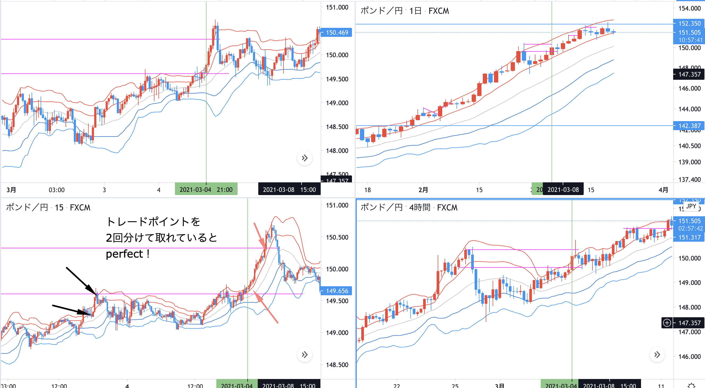Click the plus icon beside 147.357
The image size is (705, 388).
(667, 323)
